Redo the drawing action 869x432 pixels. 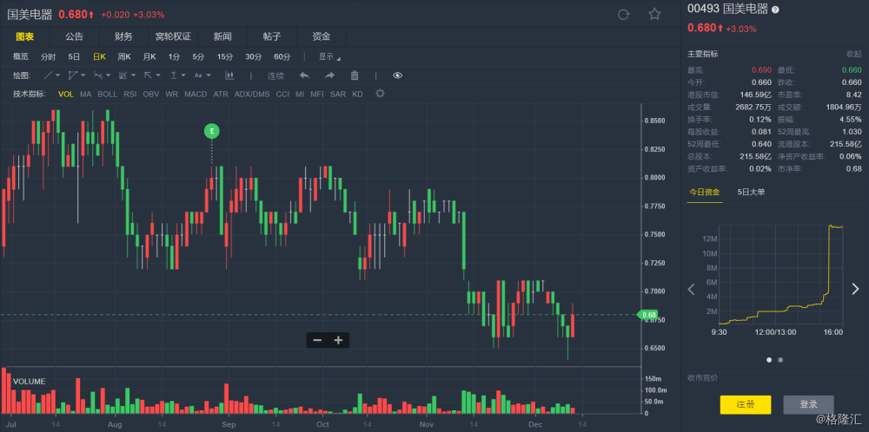pyautogui.click(x=329, y=75)
